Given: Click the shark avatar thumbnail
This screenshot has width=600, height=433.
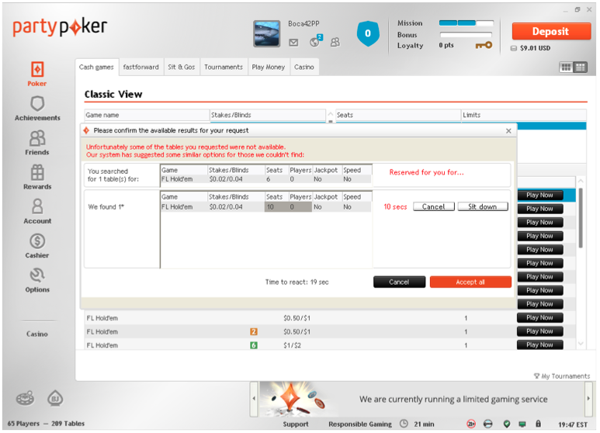Looking at the screenshot, I should pos(267,34).
